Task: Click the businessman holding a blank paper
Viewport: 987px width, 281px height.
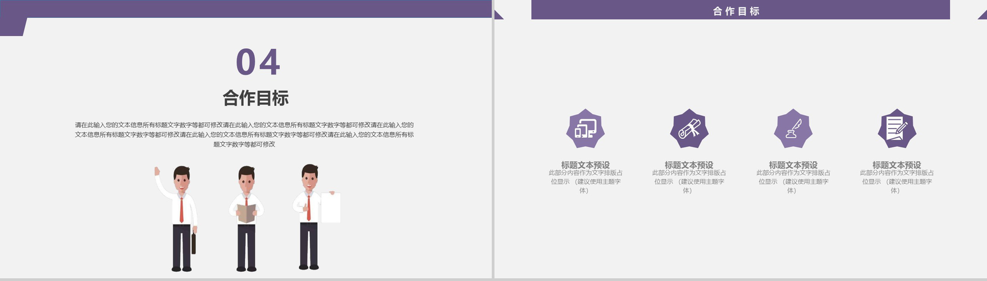Action: pyautogui.click(x=316, y=217)
